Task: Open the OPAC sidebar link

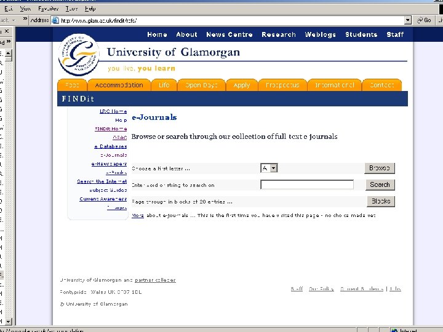Action: tap(120, 138)
